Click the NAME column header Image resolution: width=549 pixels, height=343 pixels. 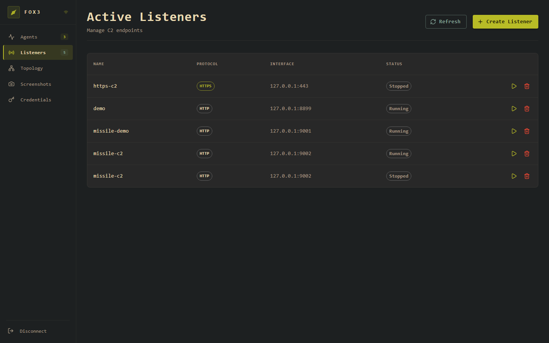click(99, 64)
